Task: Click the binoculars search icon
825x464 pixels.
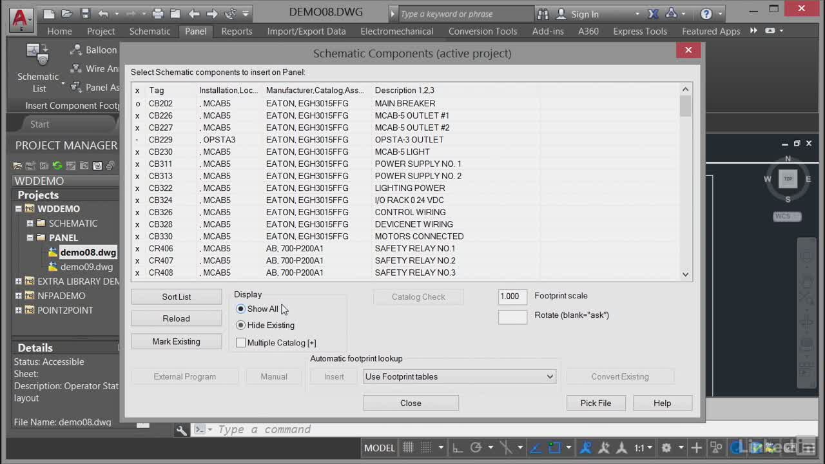Action: tap(543, 14)
